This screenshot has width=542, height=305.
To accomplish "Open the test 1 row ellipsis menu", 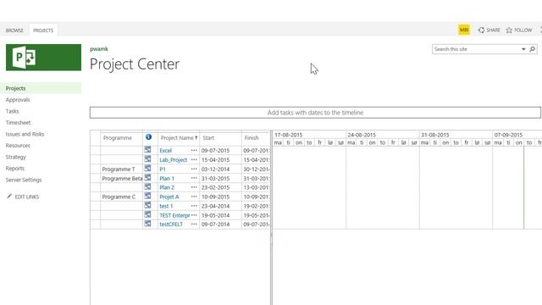I will pos(194,206).
